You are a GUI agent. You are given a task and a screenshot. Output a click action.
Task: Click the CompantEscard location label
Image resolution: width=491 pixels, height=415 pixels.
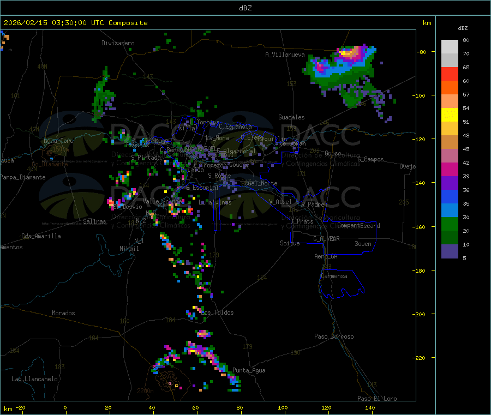(x=358, y=226)
